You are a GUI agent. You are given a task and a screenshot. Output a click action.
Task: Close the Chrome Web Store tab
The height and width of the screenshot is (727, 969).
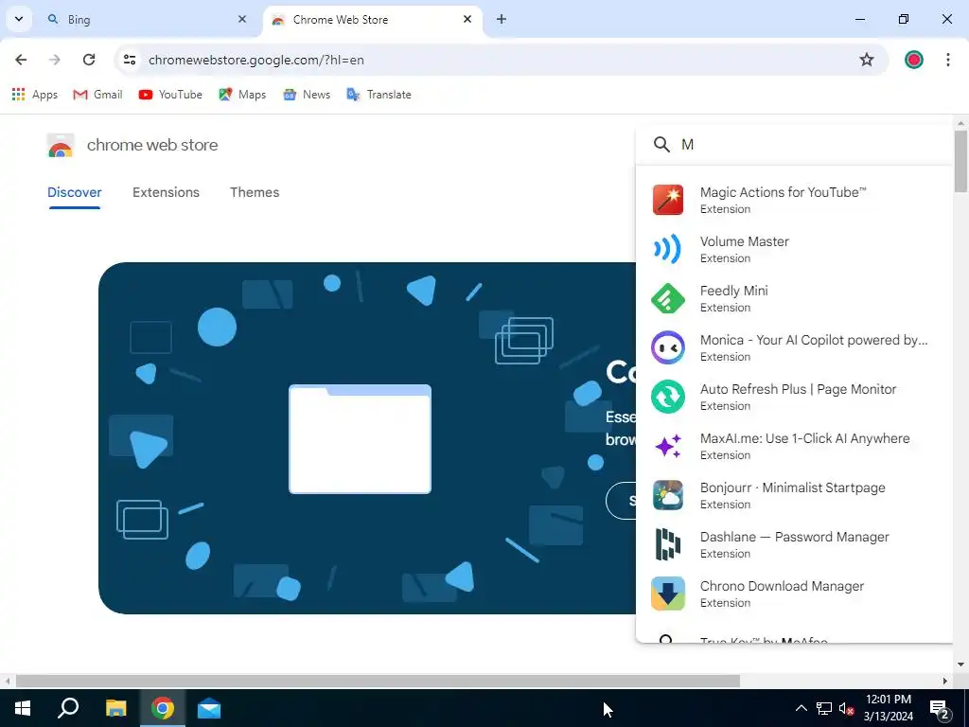tap(467, 19)
